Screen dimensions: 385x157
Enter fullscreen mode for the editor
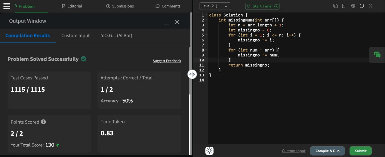coord(371,6)
